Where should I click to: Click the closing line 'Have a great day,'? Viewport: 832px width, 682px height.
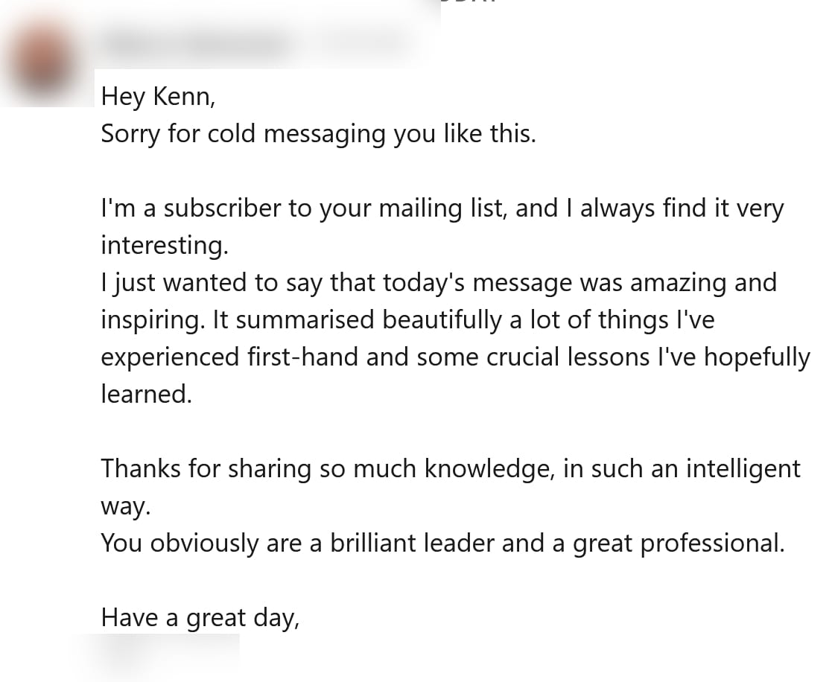[x=200, y=618]
